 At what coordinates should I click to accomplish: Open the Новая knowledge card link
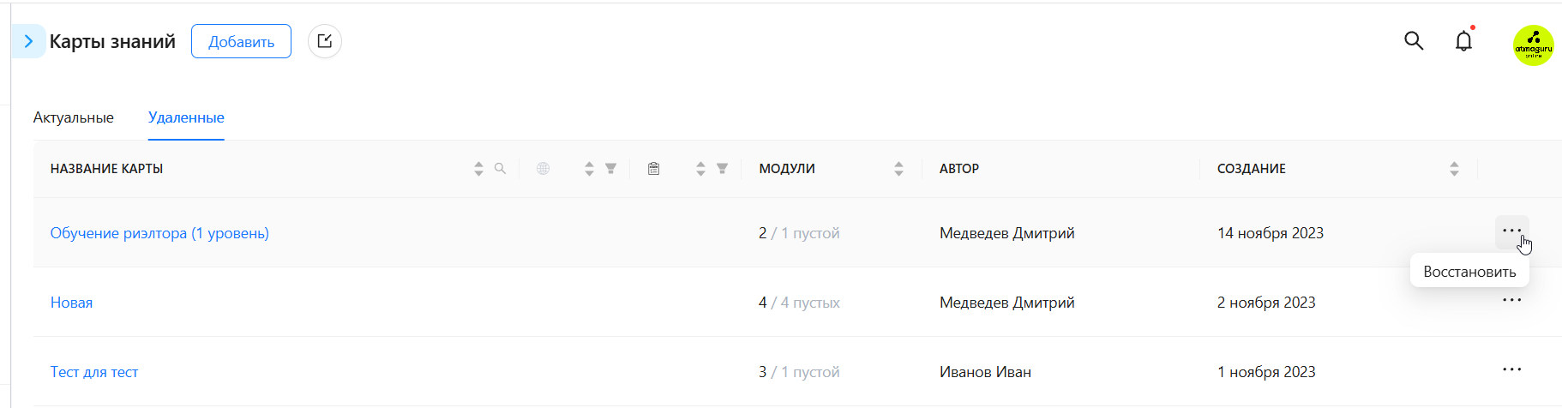coord(71,303)
